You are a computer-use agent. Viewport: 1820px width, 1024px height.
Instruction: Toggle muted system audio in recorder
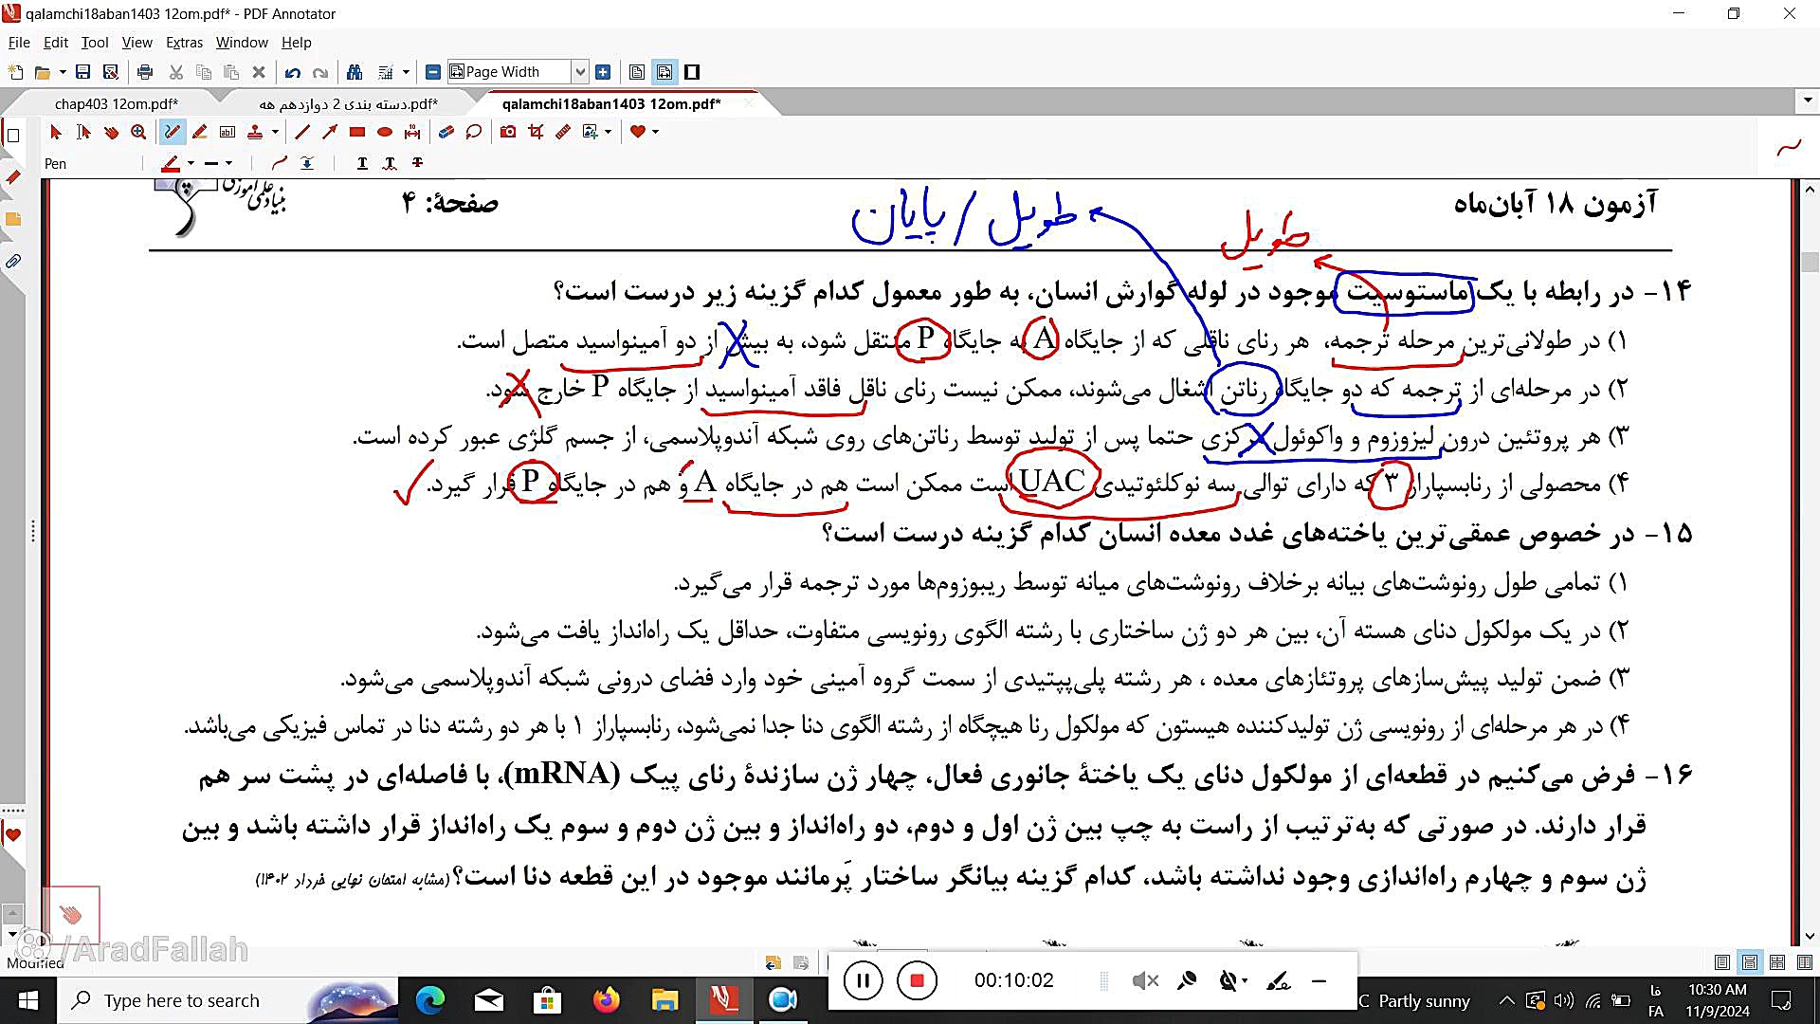[1145, 980]
